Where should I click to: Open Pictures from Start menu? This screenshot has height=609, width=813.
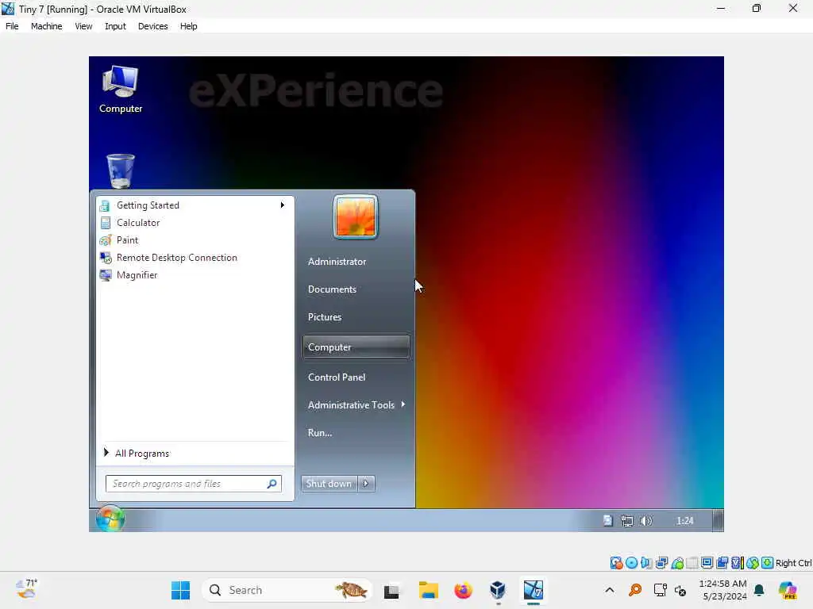coord(325,317)
